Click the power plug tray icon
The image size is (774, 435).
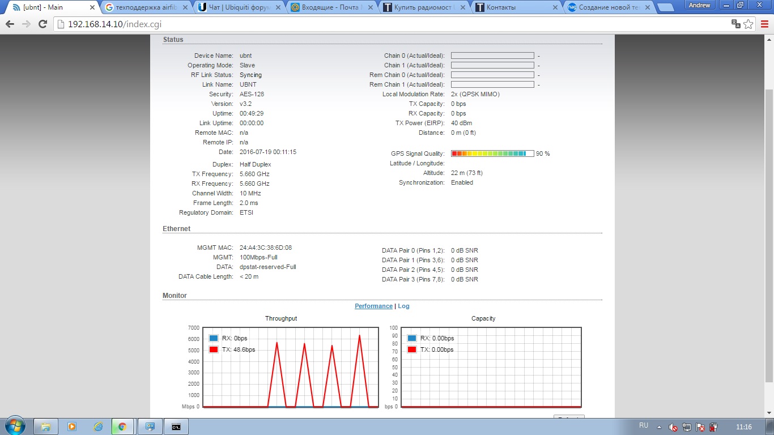tap(714, 427)
